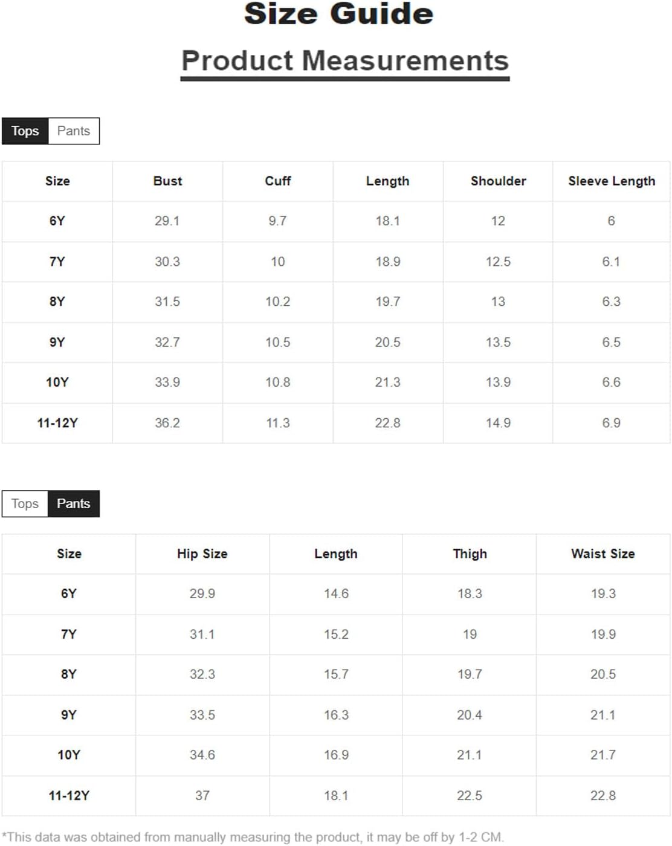Click the Product Measurements heading
The width and height of the screenshot is (672, 846).
[345, 61]
